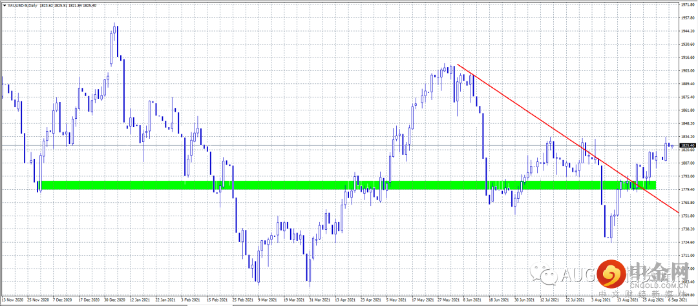Click the 1957.80 price axis label
The height and width of the screenshot is (306, 698).
(x=688, y=18)
